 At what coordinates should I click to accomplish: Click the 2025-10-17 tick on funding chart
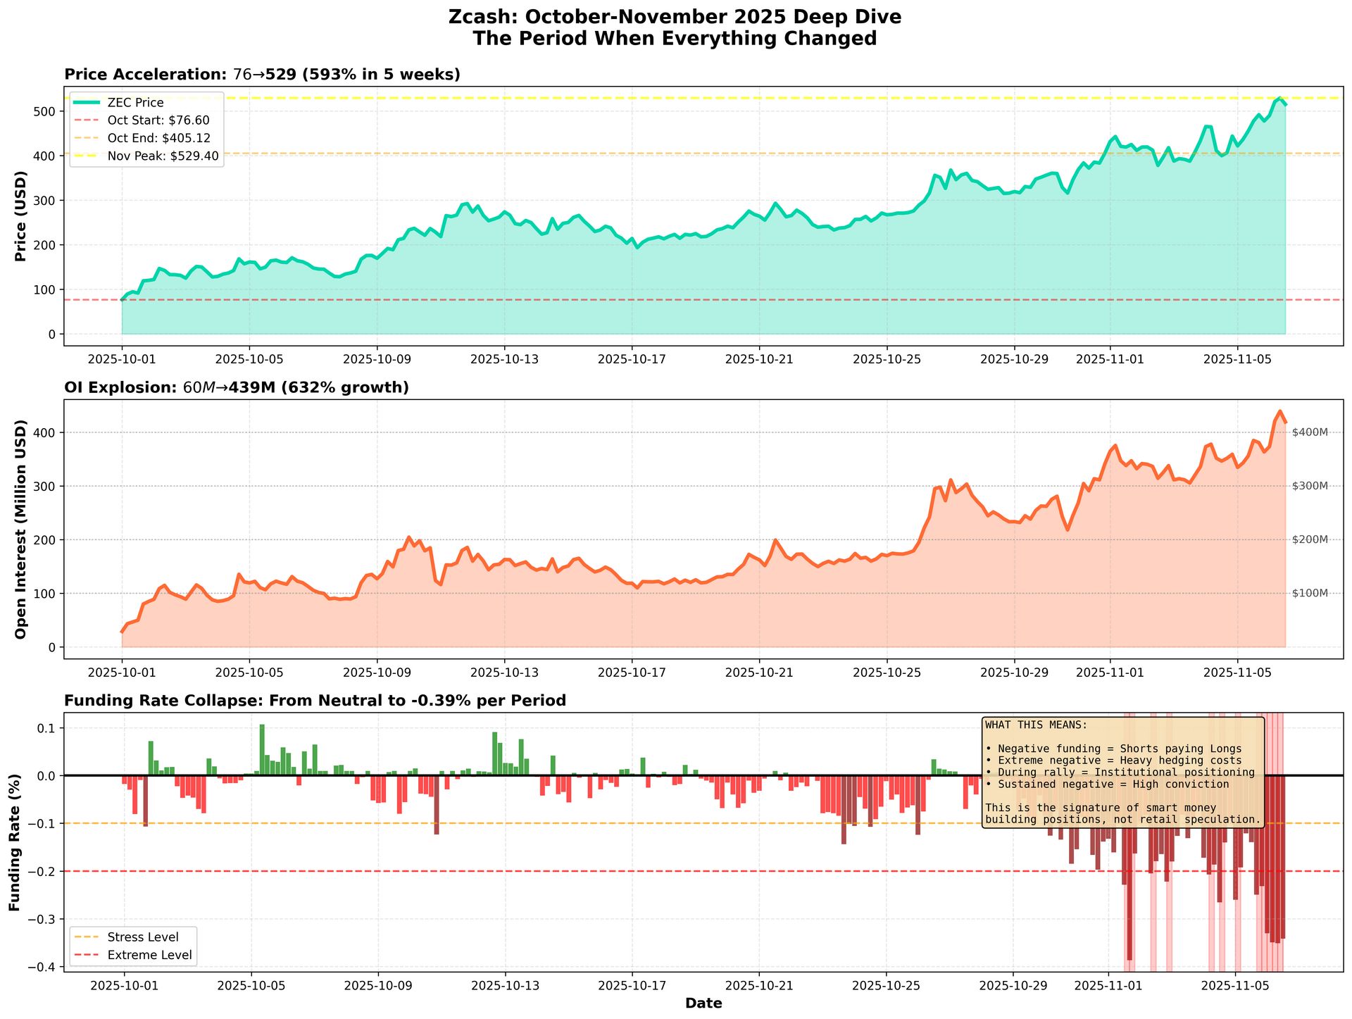coord(632,985)
